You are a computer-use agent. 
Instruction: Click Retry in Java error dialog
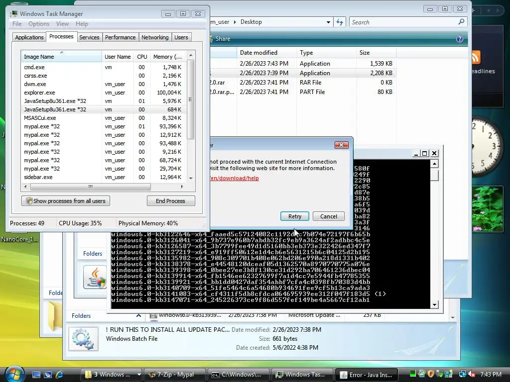[x=295, y=216]
